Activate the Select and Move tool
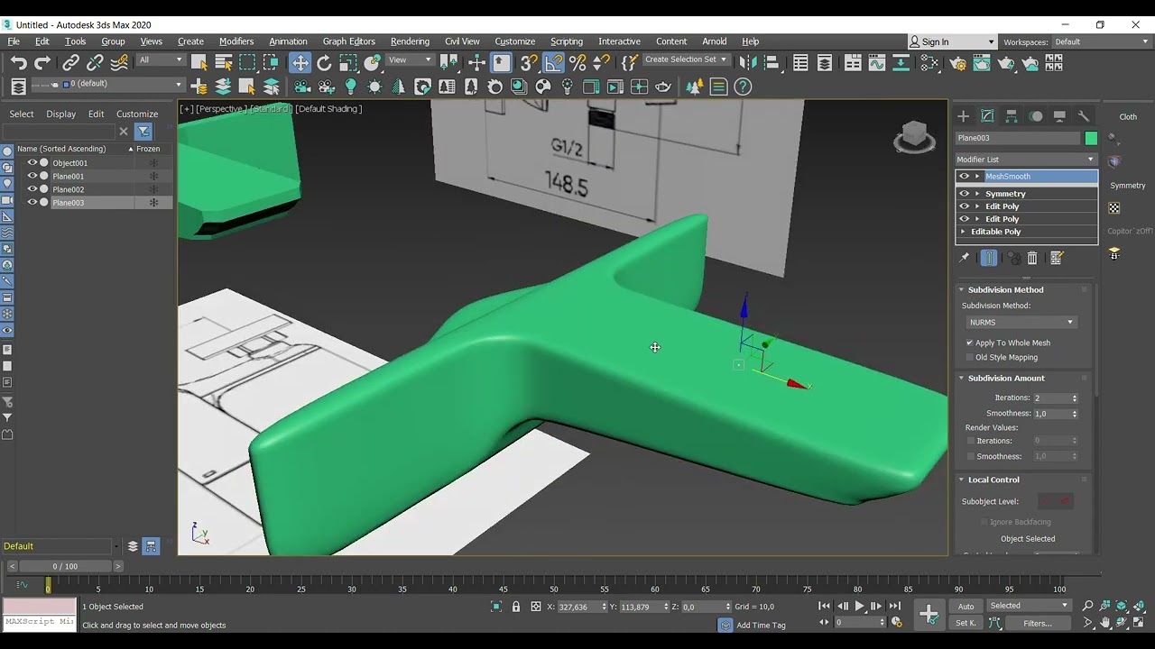 pyautogui.click(x=300, y=62)
